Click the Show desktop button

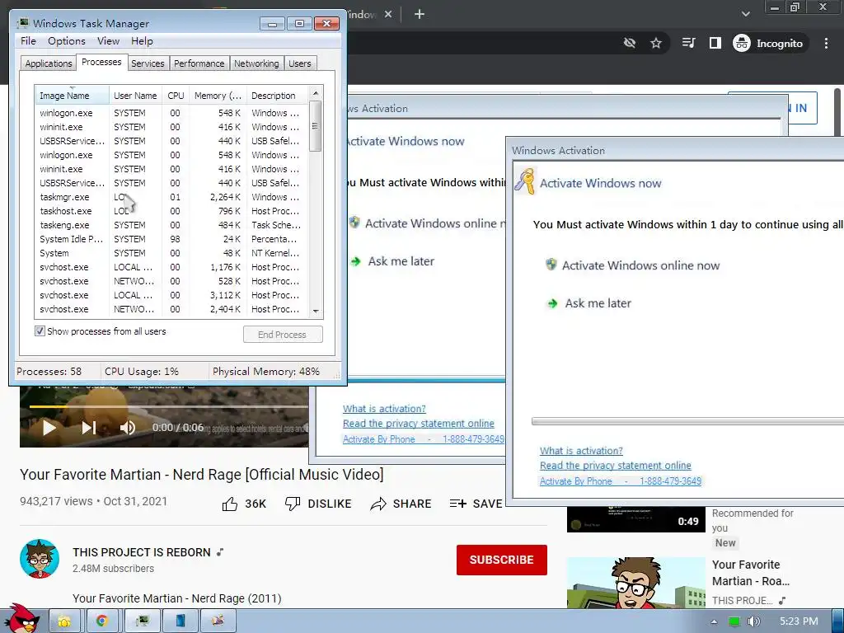(x=838, y=621)
